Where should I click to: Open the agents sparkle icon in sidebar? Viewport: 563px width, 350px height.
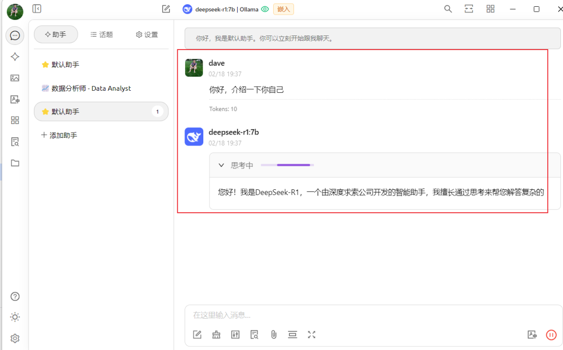[x=15, y=57]
